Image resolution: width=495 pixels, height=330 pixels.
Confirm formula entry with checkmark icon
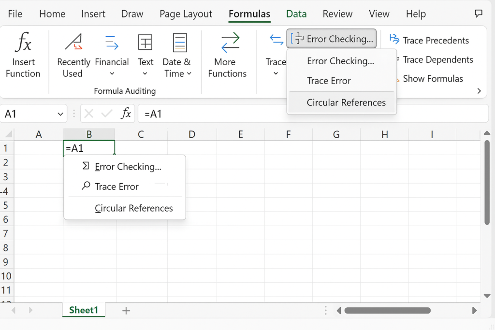click(x=107, y=114)
